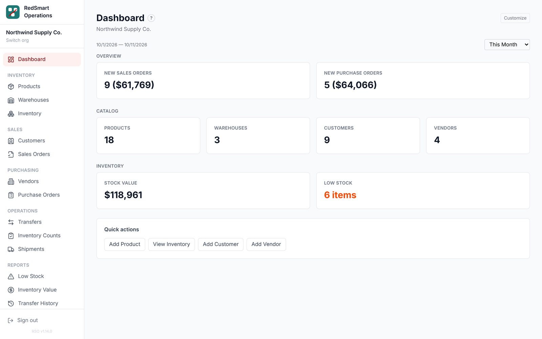Click the Customers count card showing 9

coord(368,136)
